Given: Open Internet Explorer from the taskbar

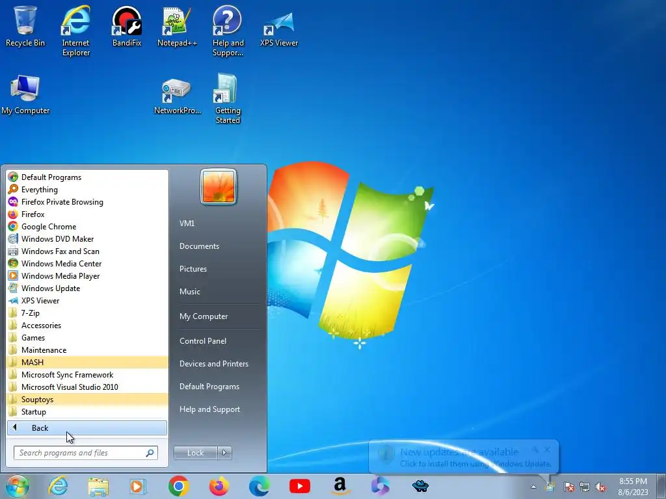Looking at the screenshot, I should (x=58, y=486).
